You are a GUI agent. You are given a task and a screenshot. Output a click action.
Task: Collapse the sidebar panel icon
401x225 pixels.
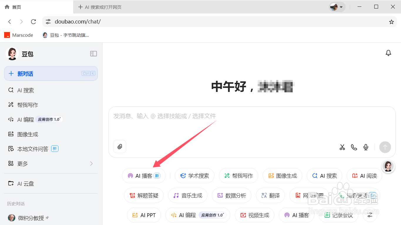[x=93, y=53]
